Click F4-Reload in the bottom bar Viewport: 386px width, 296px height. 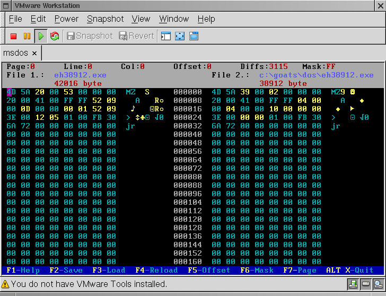156,271
